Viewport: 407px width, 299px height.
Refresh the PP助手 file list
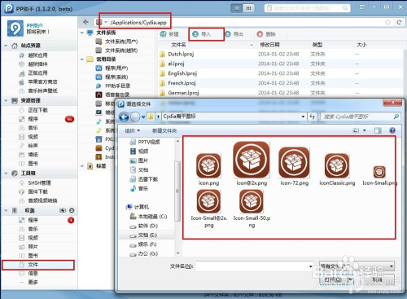tap(399, 22)
